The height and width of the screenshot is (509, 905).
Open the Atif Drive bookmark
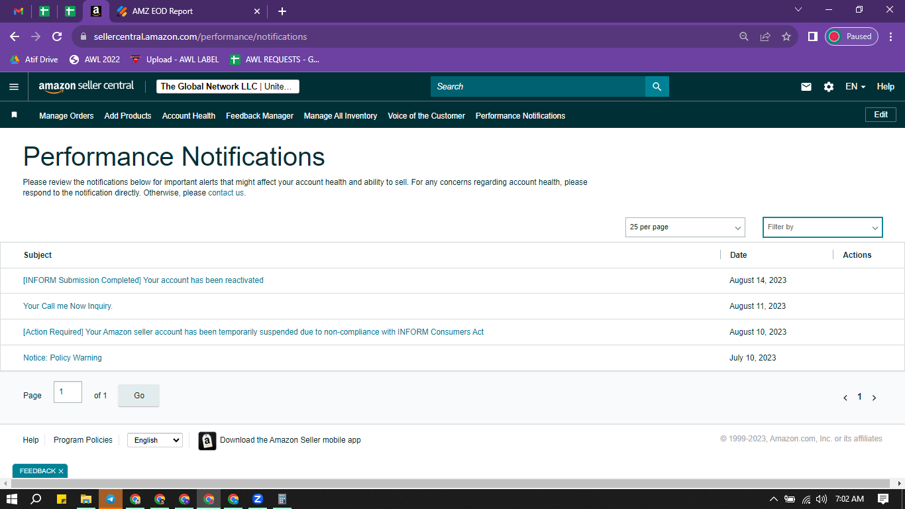point(34,60)
